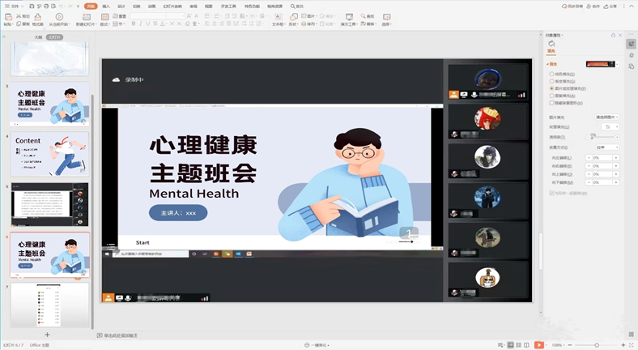Screen dimensions: 638x350
Task: Click the 文件 menu button
Action: (13, 6)
